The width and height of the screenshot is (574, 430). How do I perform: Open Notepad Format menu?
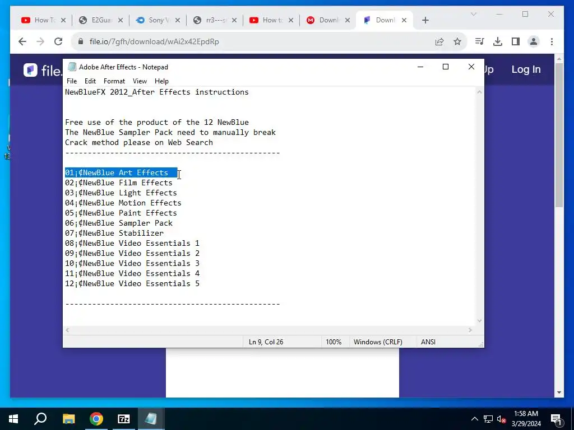(114, 81)
